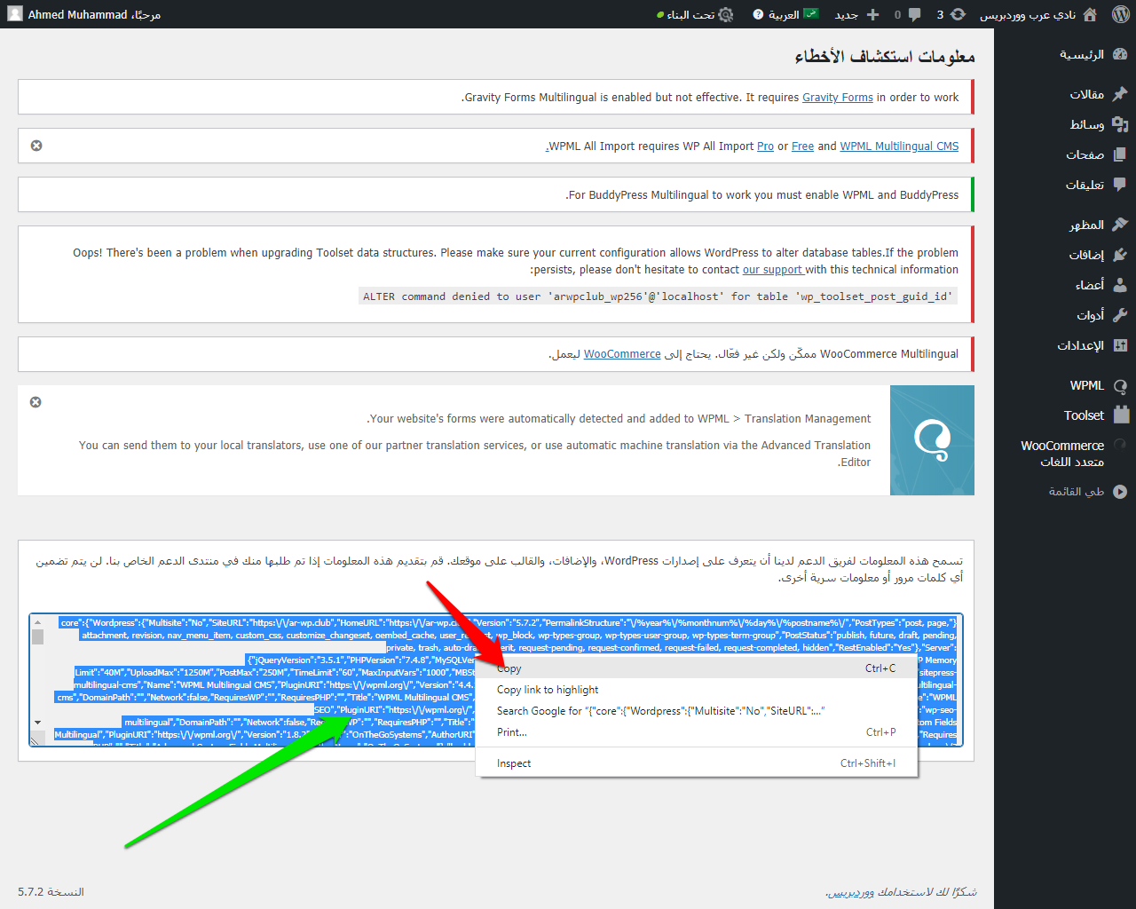Open the New (جديد) content menu
Viewport: 1136px width, 909px height.
coord(856,14)
